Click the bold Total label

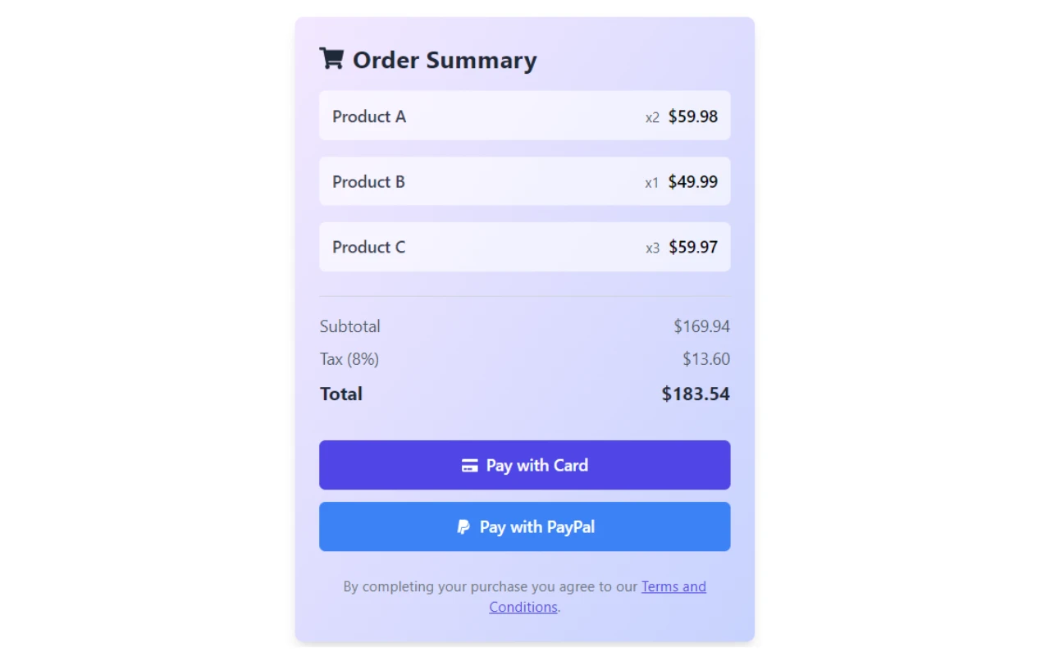341,394
